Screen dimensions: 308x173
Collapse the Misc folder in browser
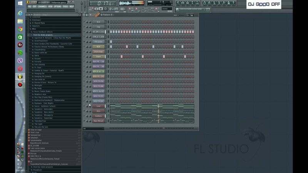tap(33, 29)
